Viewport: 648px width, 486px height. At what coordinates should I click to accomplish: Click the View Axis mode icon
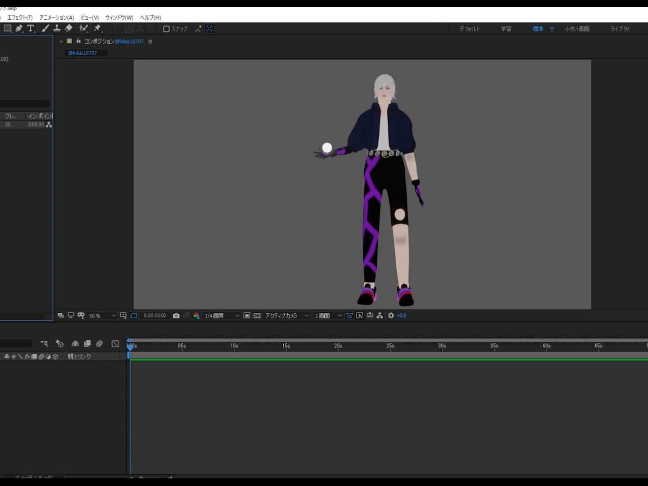pos(151,28)
